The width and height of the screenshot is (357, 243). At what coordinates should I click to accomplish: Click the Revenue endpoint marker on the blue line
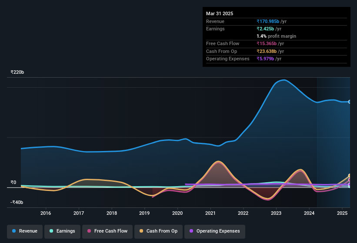[350, 102]
